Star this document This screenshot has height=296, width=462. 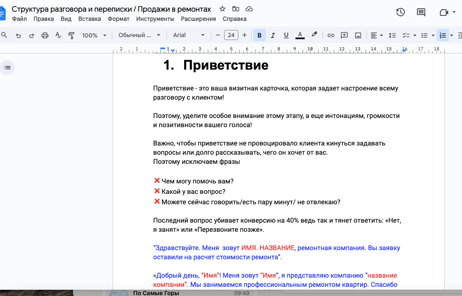(x=222, y=9)
